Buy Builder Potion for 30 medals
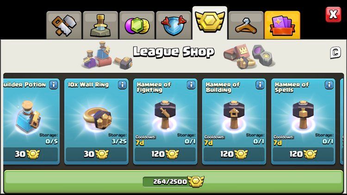Image resolution: width=347 pixels, height=195 pixels. pos(31,154)
